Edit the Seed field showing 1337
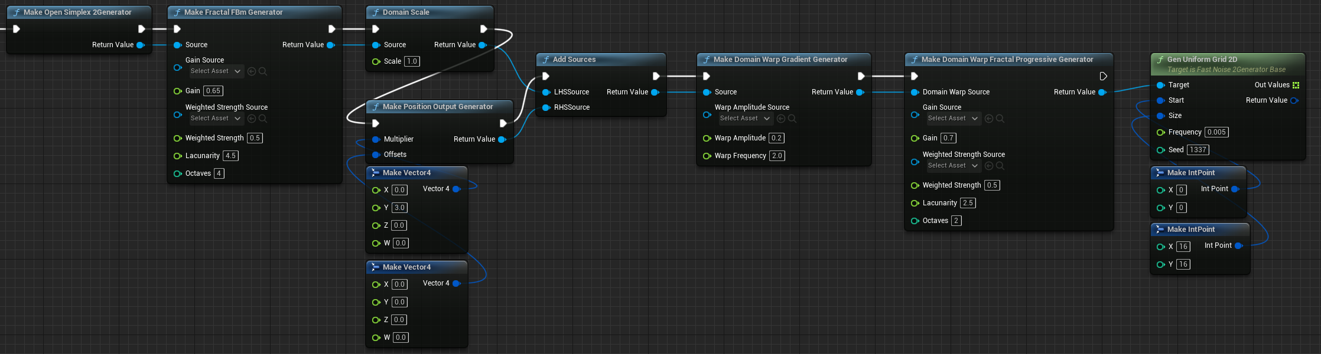Screen dimensions: 1321x354 click(1198, 150)
